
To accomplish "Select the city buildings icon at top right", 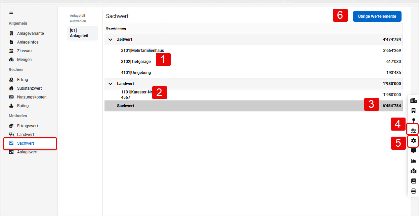I will click(413, 100).
